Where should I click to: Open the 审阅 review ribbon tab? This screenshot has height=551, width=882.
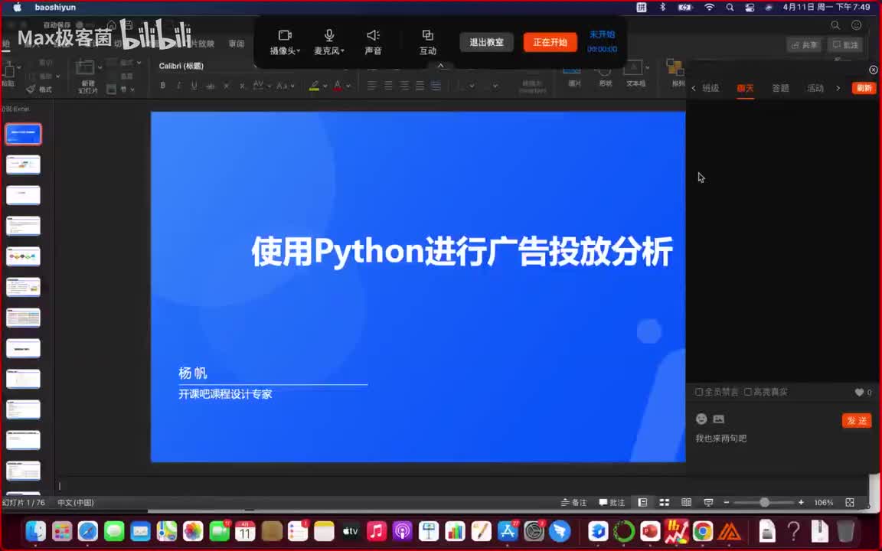237,44
